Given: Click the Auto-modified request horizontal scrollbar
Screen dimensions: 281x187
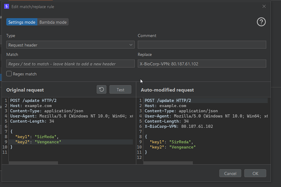Looking at the screenshot, I should [x=168, y=163].
